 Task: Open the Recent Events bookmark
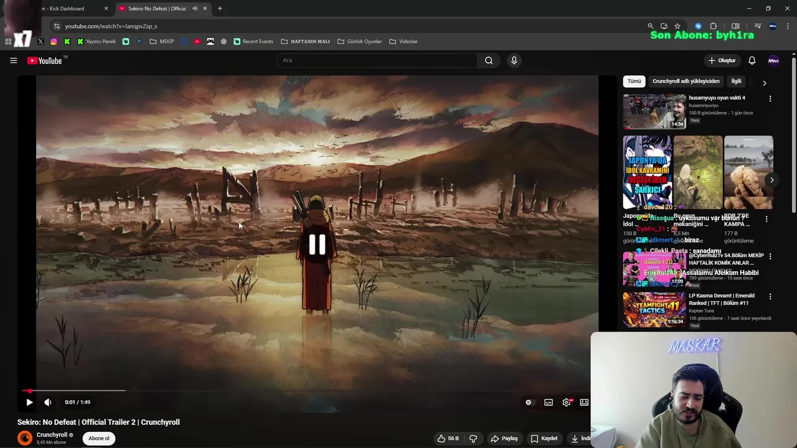pyautogui.click(x=253, y=42)
